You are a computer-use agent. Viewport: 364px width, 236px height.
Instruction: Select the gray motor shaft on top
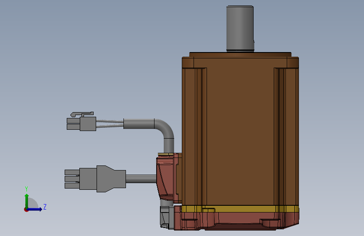240,29
